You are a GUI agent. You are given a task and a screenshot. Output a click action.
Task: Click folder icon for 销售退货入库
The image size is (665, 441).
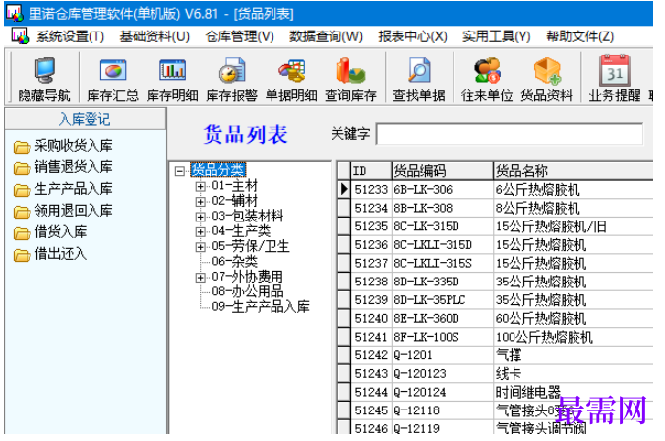click(x=22, y=168)
